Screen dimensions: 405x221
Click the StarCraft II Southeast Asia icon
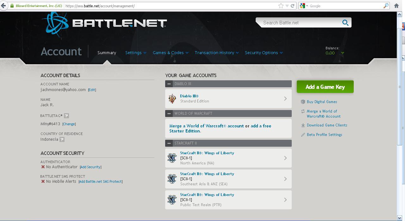[x=172, y=179]
